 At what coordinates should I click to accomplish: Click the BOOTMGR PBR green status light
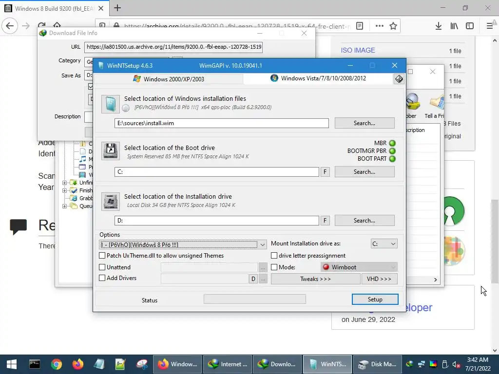392,151
